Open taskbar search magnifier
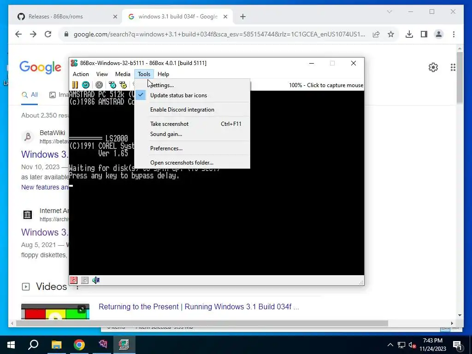The width and height of the screenshot is (472, 354). [33, 345]
